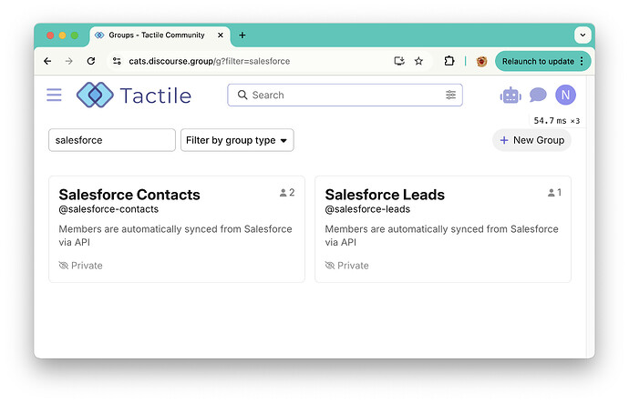Click the @salesforce-contacts handle
The width and height of the screenshot is (629, 403).
[108, 209]
